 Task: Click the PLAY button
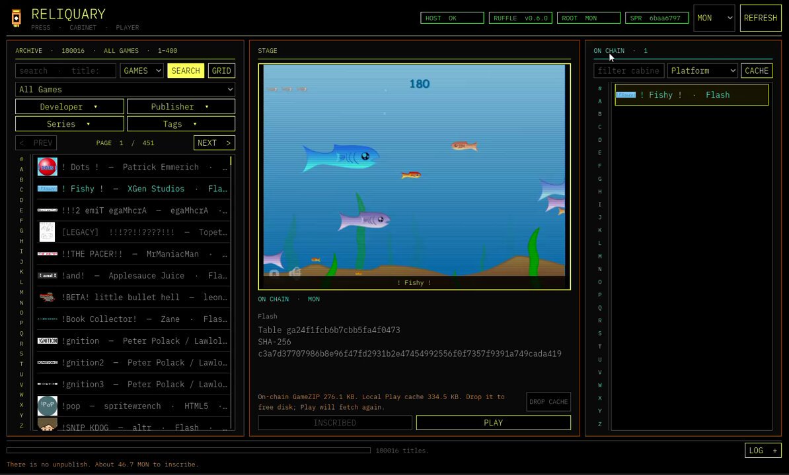[x=493, y=423]
